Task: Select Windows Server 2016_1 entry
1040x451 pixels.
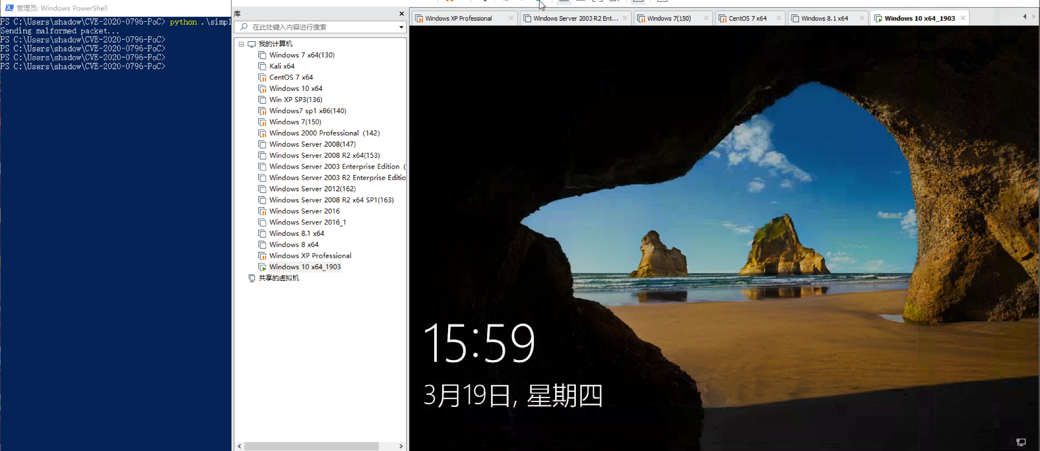Action: coord(307,222)
